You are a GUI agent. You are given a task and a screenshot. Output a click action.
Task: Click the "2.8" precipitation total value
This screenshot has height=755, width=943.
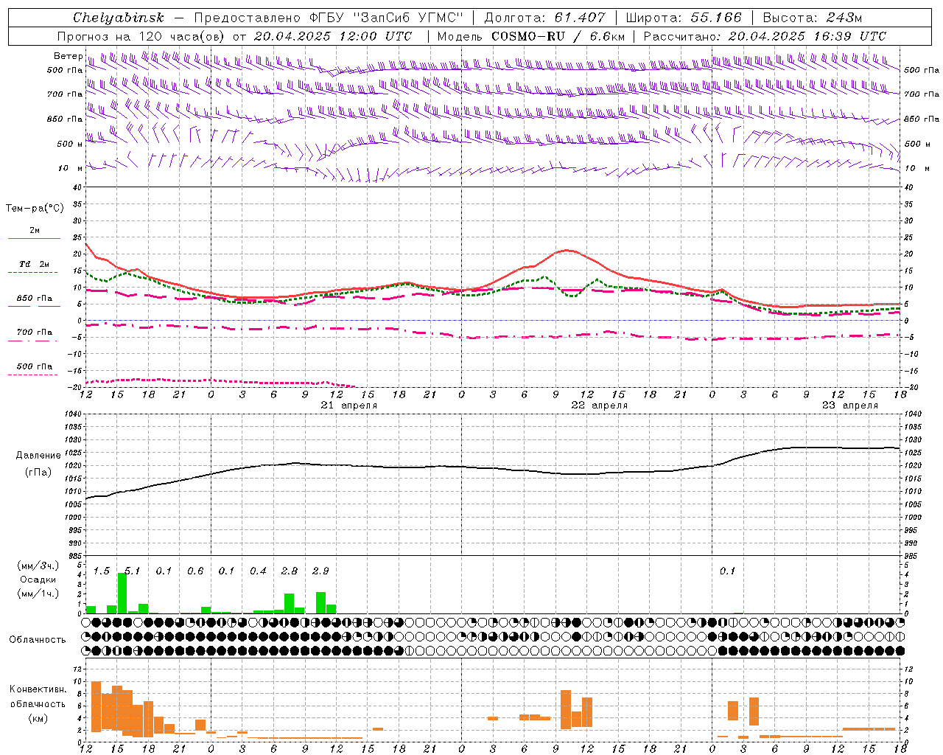(x=290, y=571)
